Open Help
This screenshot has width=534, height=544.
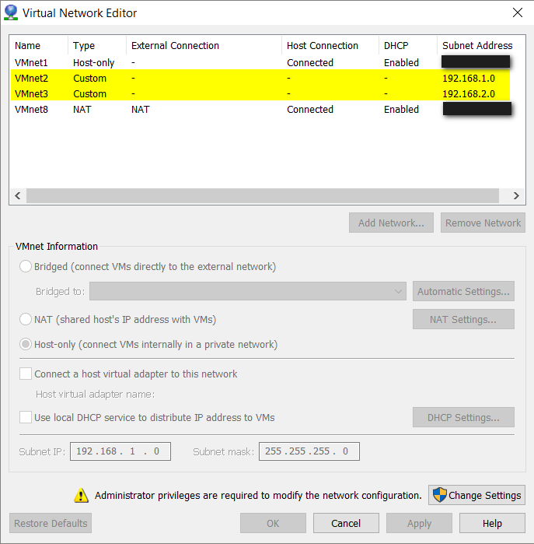pos(493,523)
